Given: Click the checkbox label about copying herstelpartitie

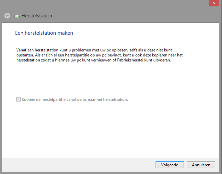Looking at the screenshot, I should point(74,100).
